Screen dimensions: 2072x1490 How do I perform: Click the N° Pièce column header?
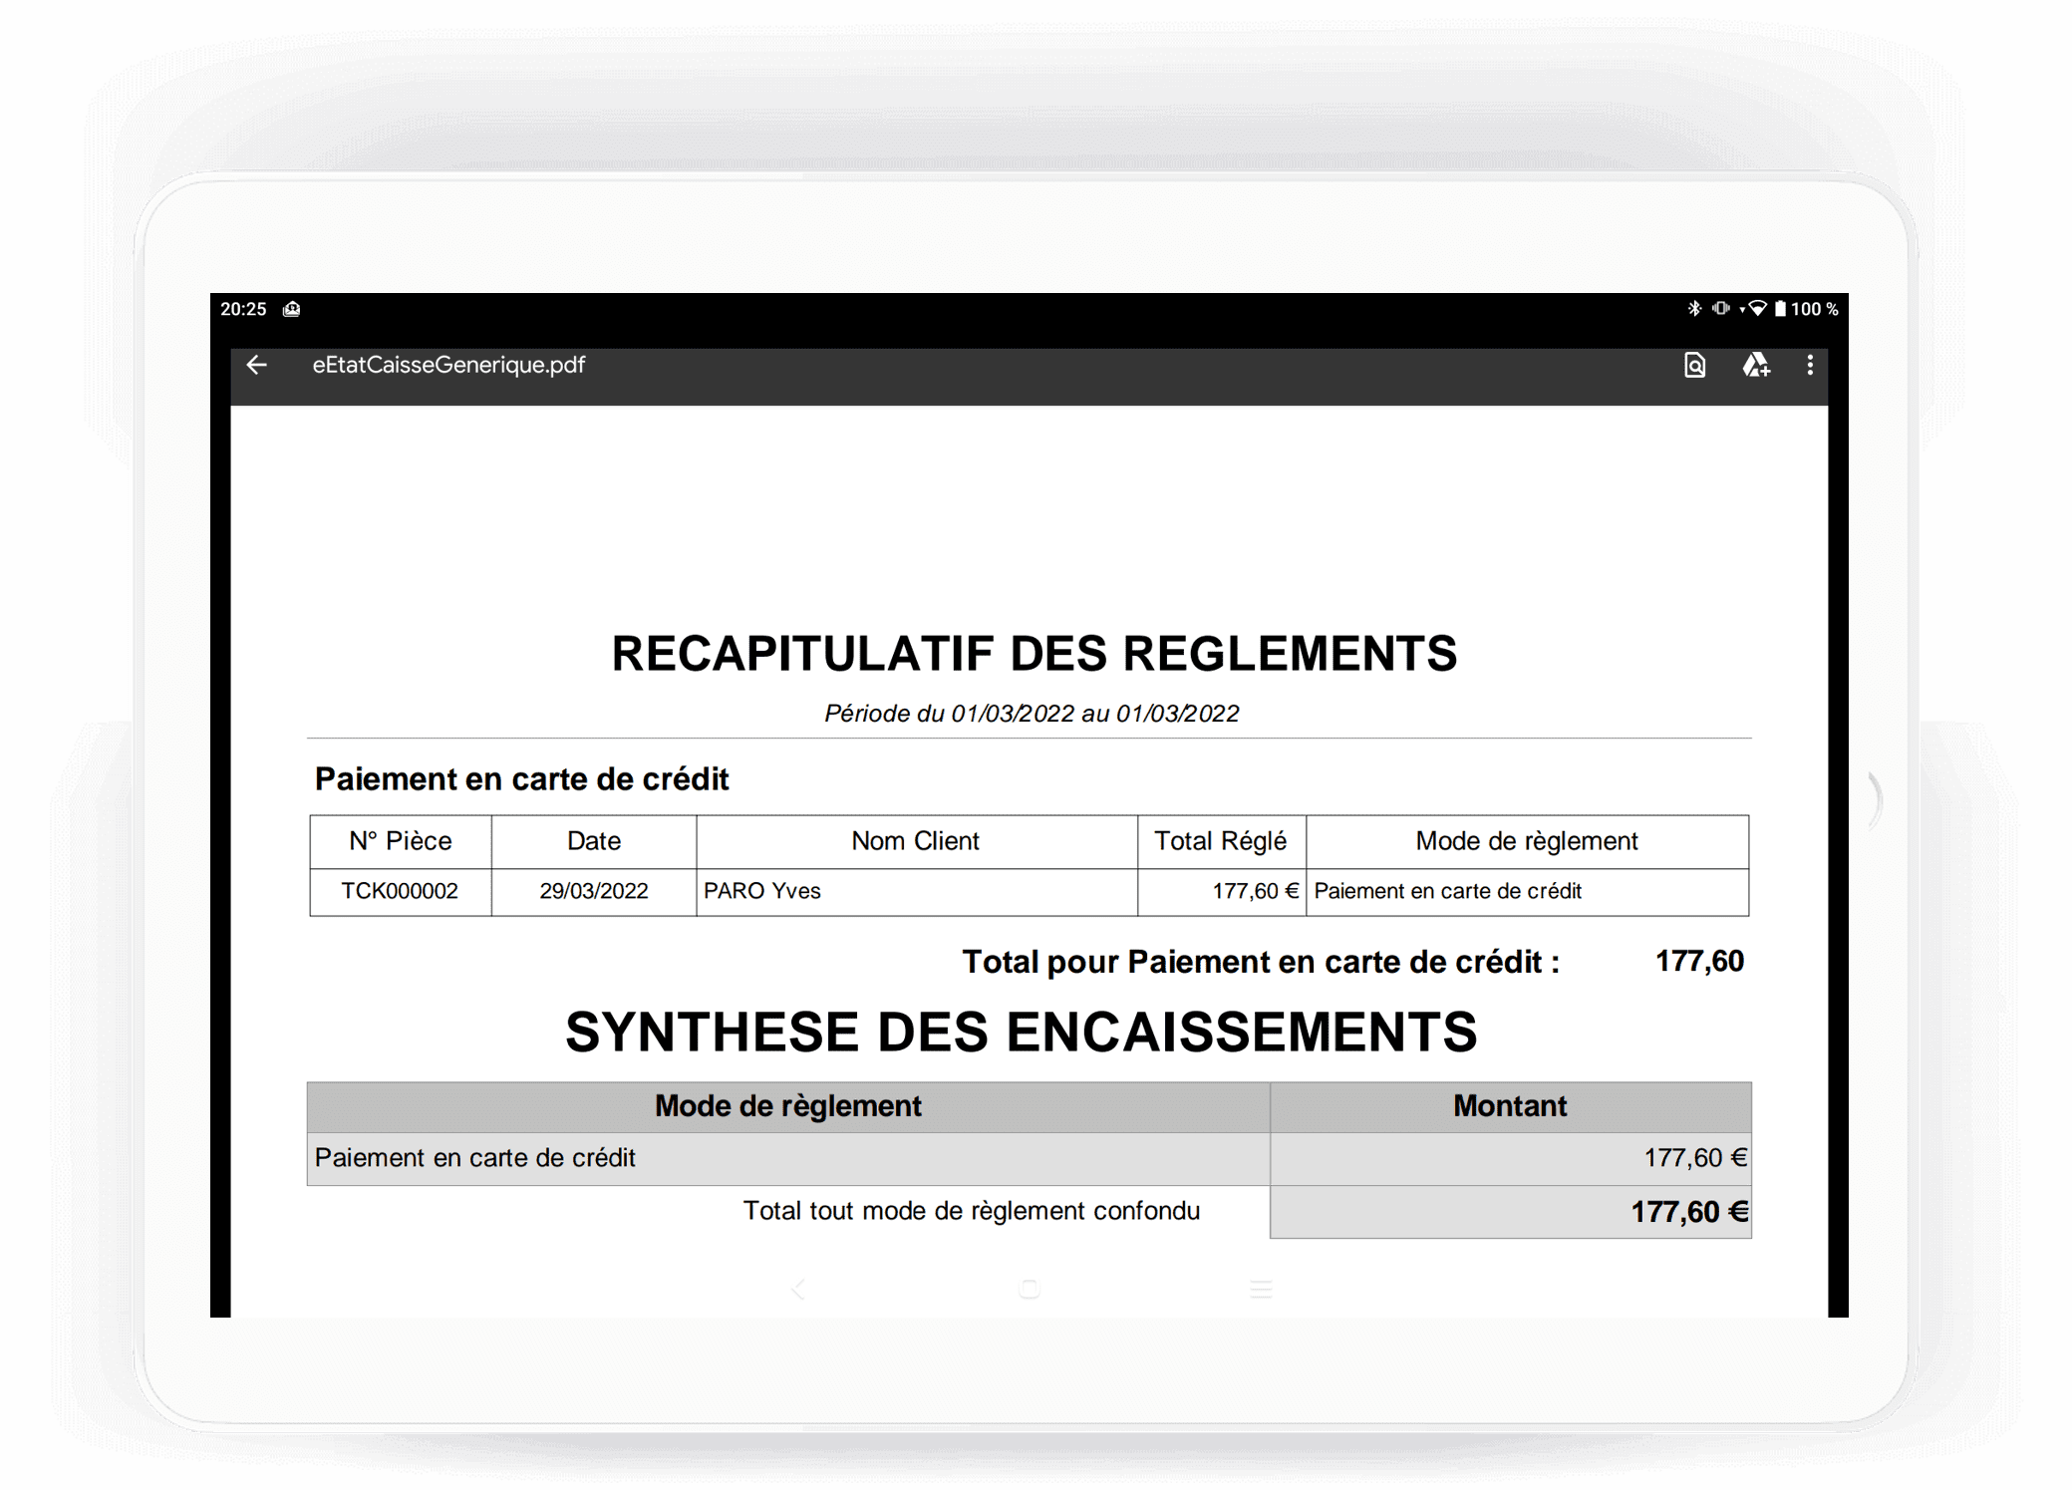click(x=401, y=841)
